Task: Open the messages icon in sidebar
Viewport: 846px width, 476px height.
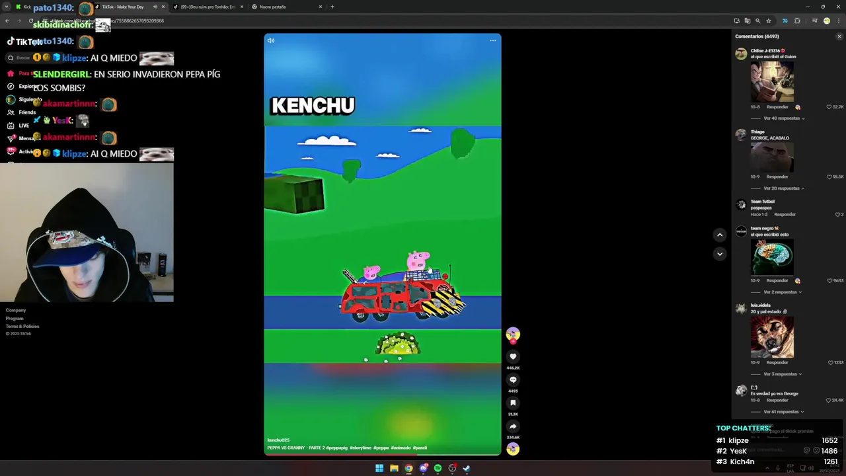Action: pos(11,139)
